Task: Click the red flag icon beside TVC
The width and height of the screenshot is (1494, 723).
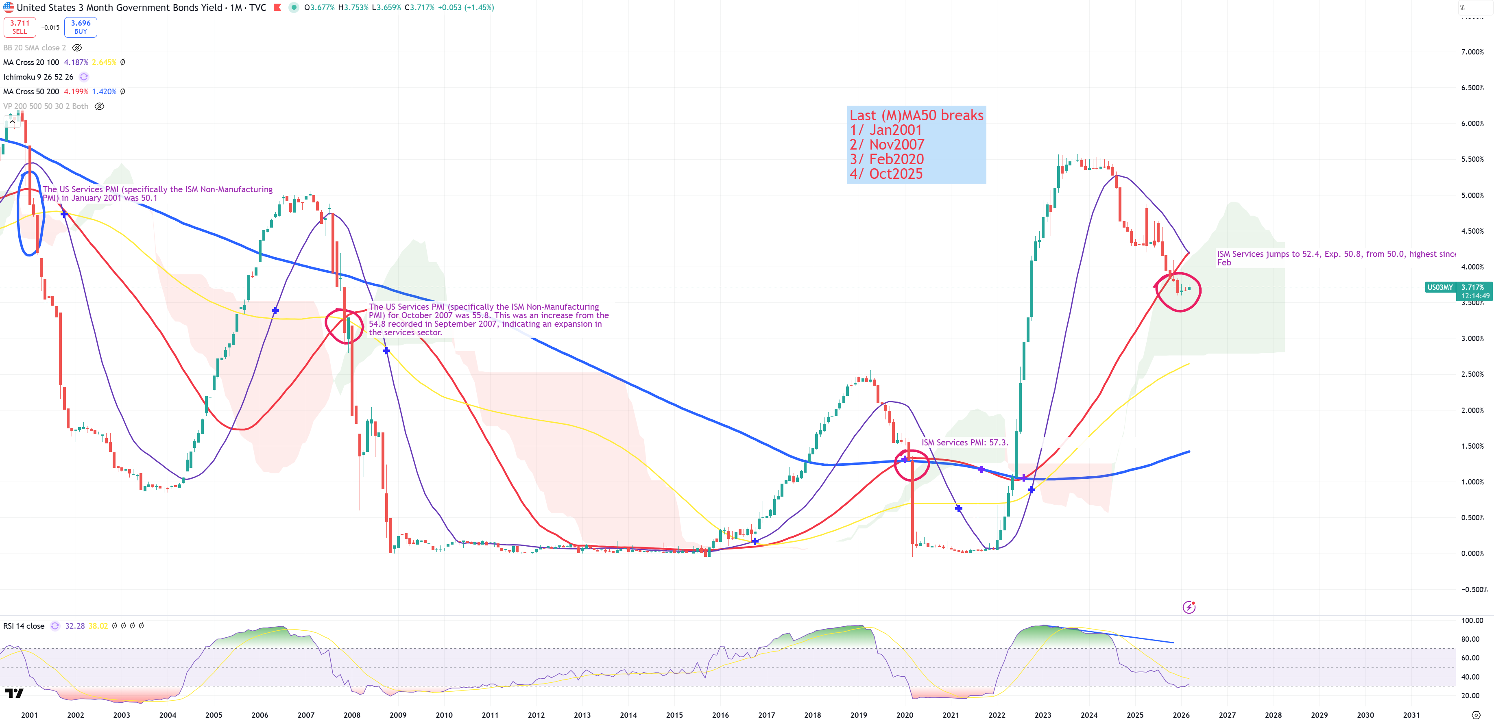Action: click(x=277, y=8)
